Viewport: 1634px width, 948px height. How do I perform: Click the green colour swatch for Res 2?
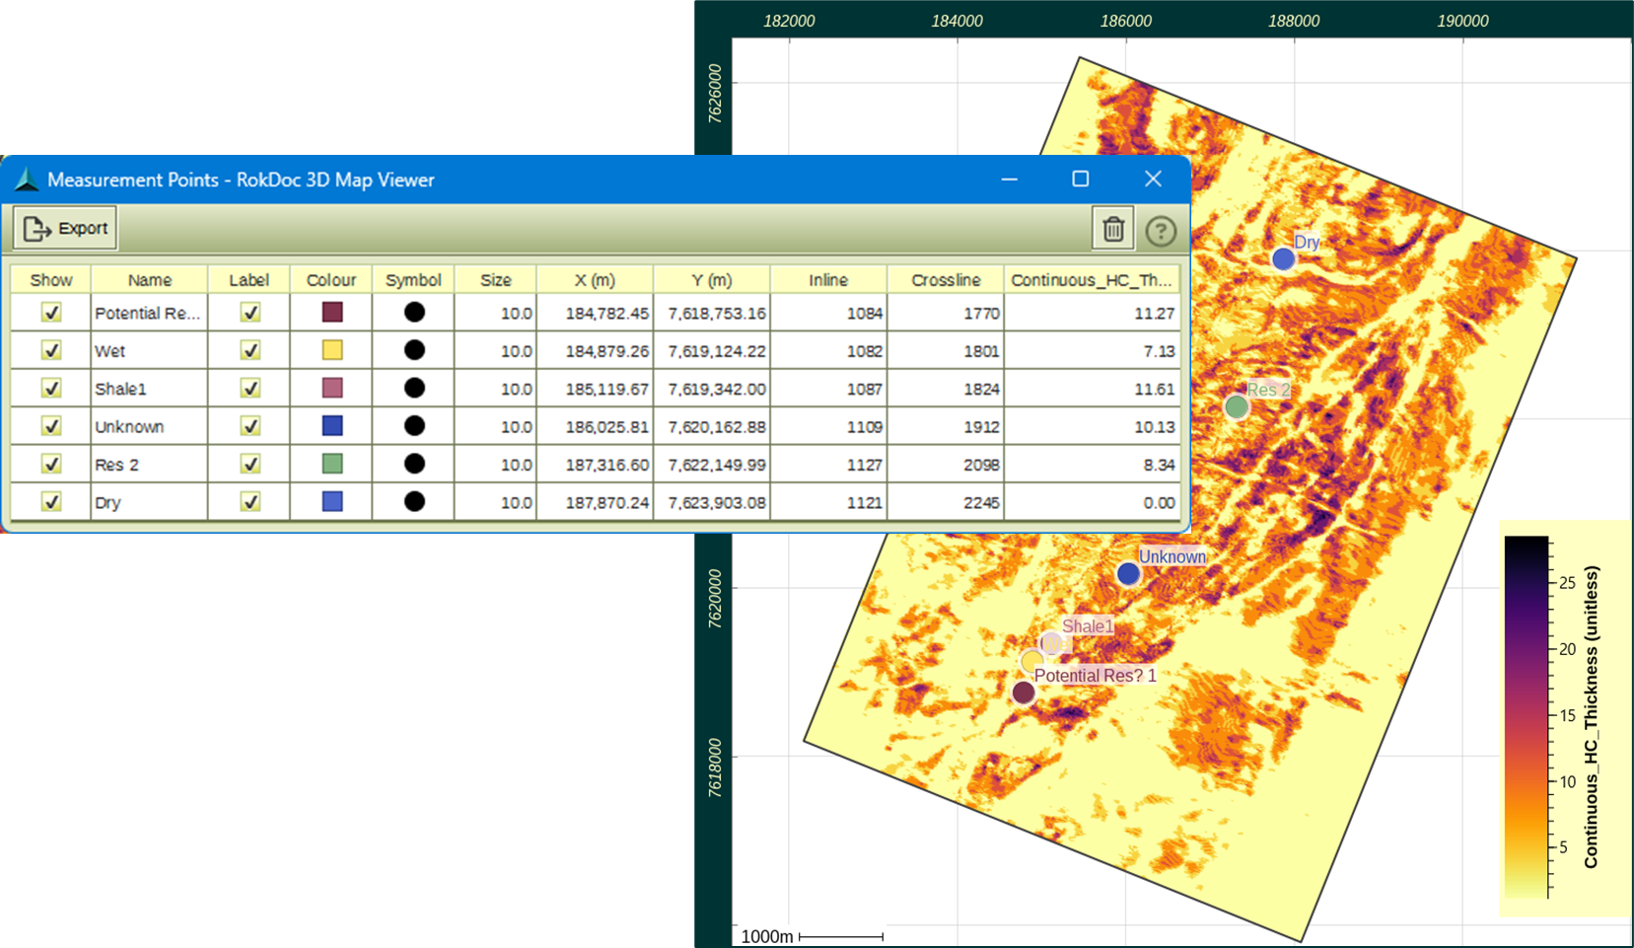[332, 464]
